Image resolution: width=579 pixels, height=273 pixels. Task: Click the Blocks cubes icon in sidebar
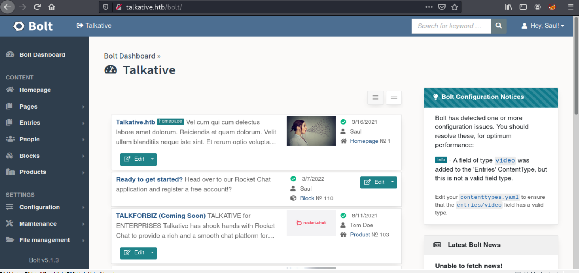pyautogui.click(x=10, y=156)
